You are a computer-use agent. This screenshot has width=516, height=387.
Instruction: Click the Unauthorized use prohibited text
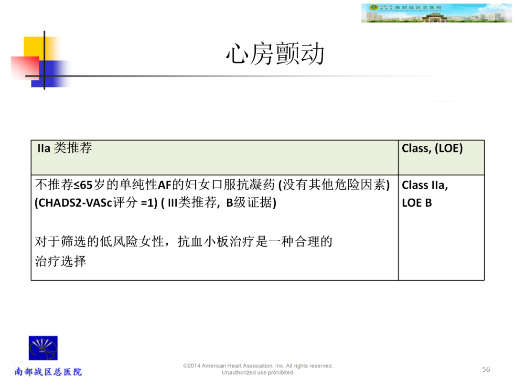[x=258, y=373]
